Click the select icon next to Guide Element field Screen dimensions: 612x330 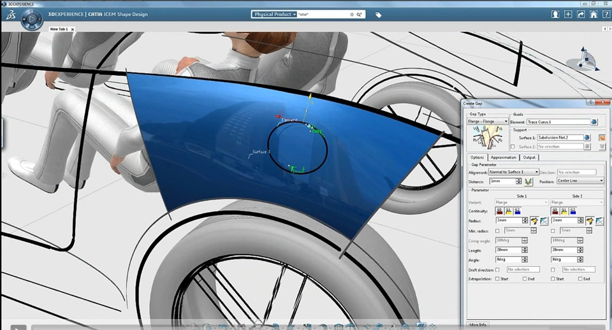click(594, 122)
